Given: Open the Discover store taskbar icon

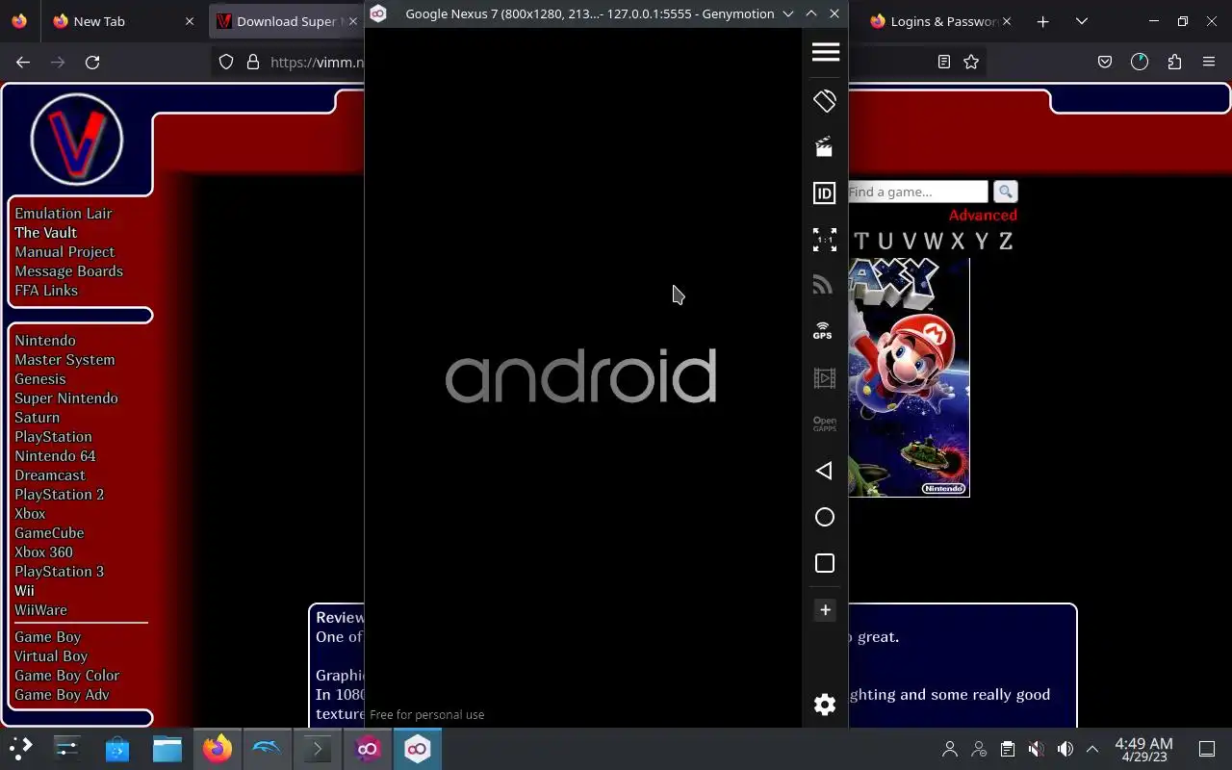Looking at the screenshot, I should [117, 748].
